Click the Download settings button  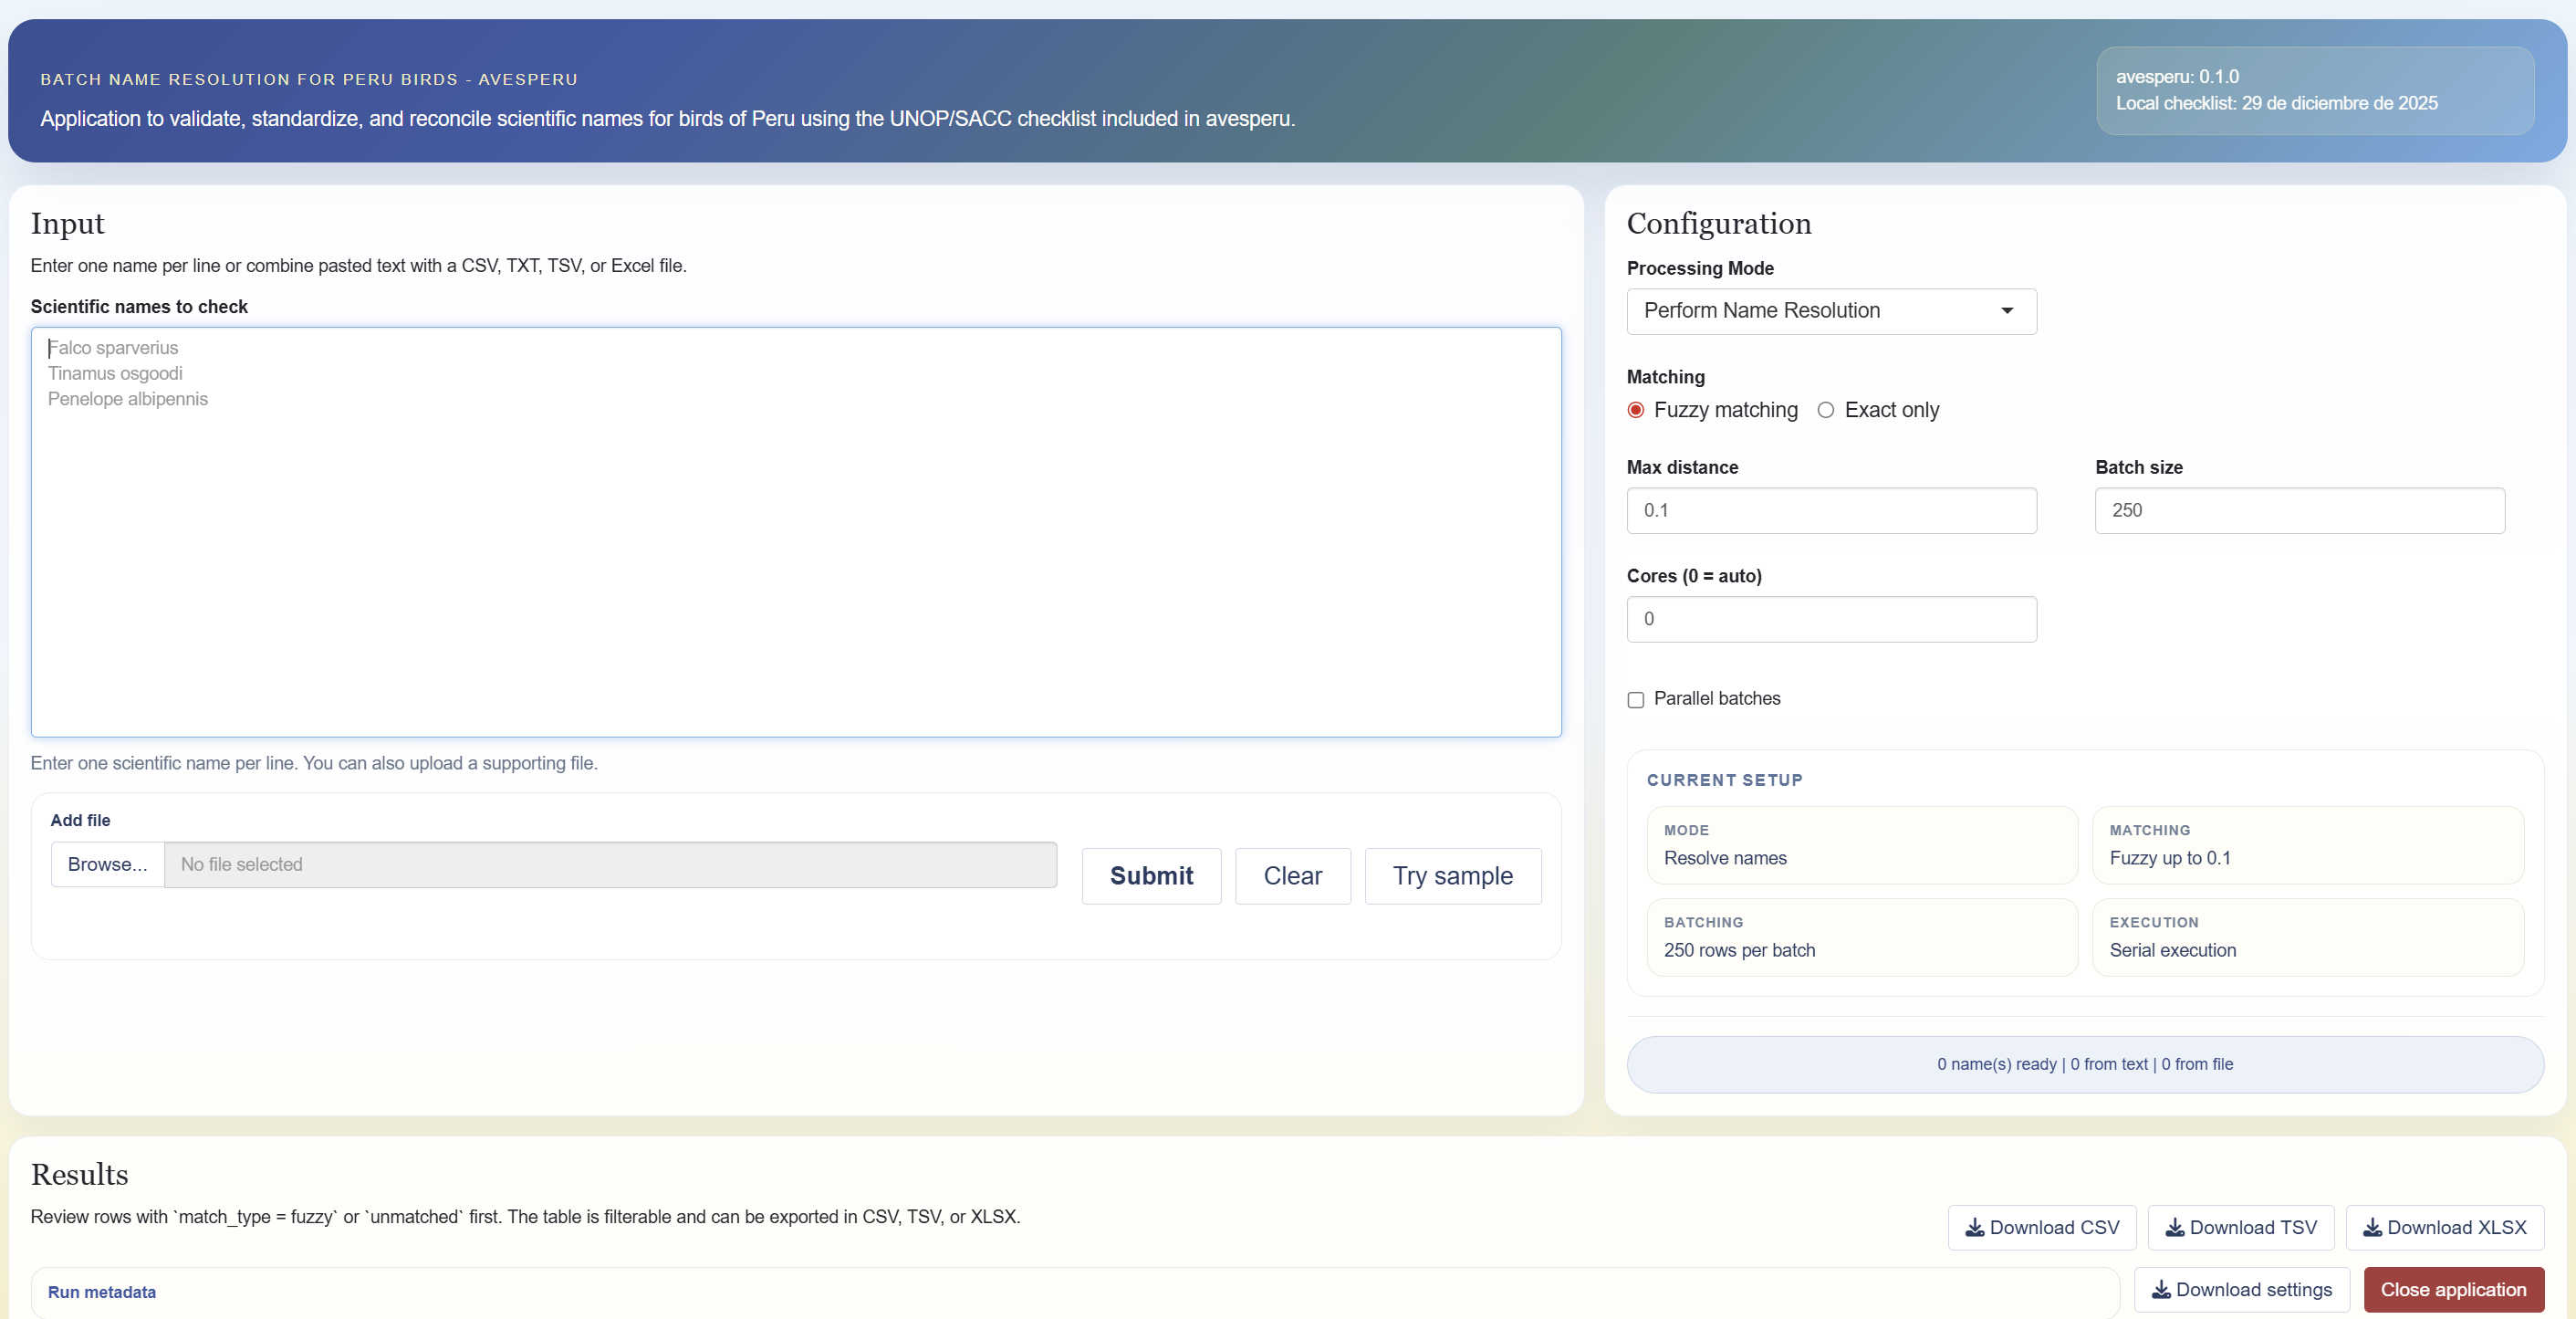point(2241,1289)
